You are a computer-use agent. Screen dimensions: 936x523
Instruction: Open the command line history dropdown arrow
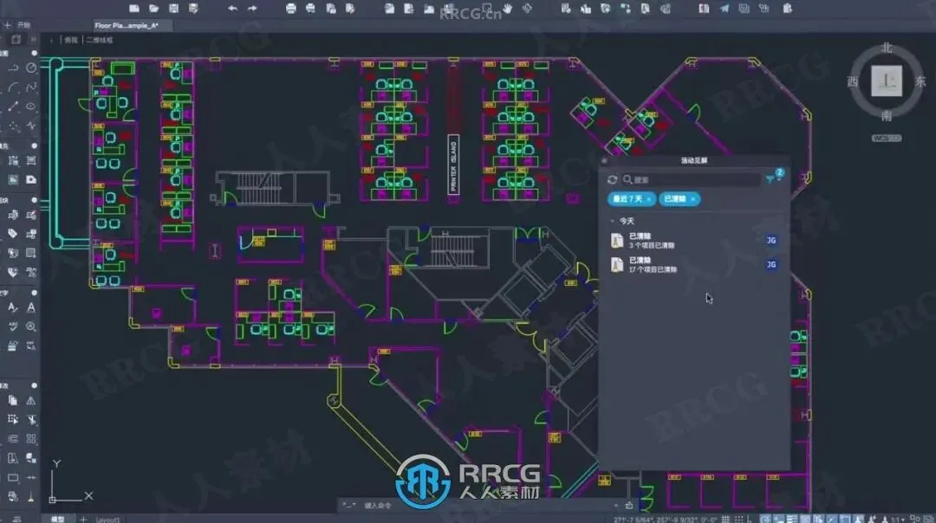coord(616,505)
